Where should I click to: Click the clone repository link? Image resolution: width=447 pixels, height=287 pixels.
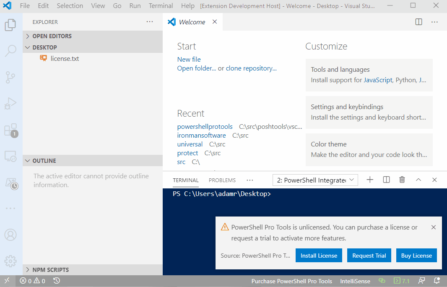(251, 68)
